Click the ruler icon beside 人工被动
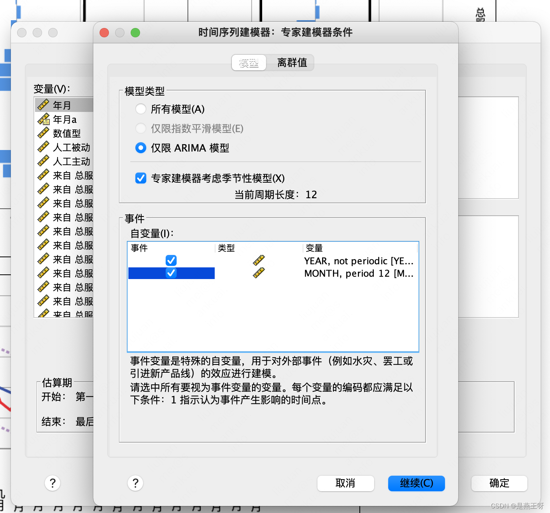The width and height of the screenshot is (550, 513). pyautogui.click(x=43, y=147)
